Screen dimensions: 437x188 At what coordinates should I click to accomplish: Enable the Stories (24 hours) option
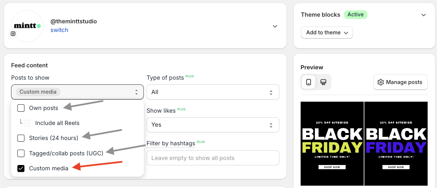tap(21, 138)
